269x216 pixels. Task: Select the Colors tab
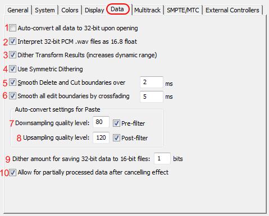pyautogui.click(x=70, y=10)
